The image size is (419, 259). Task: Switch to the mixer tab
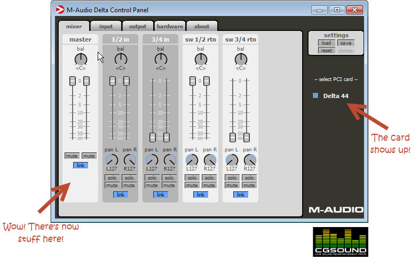click(74, 27)
